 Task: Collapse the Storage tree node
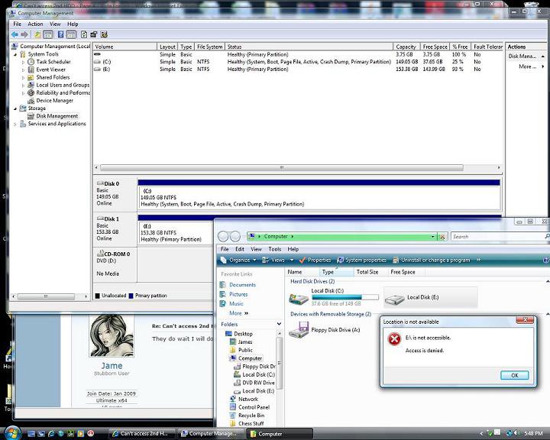pos(15,108)
